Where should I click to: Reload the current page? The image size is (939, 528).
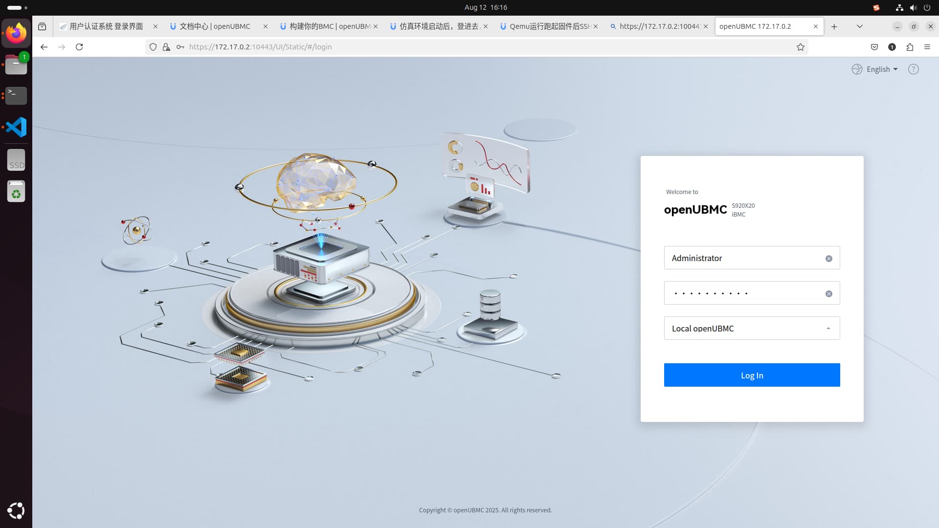79,47
